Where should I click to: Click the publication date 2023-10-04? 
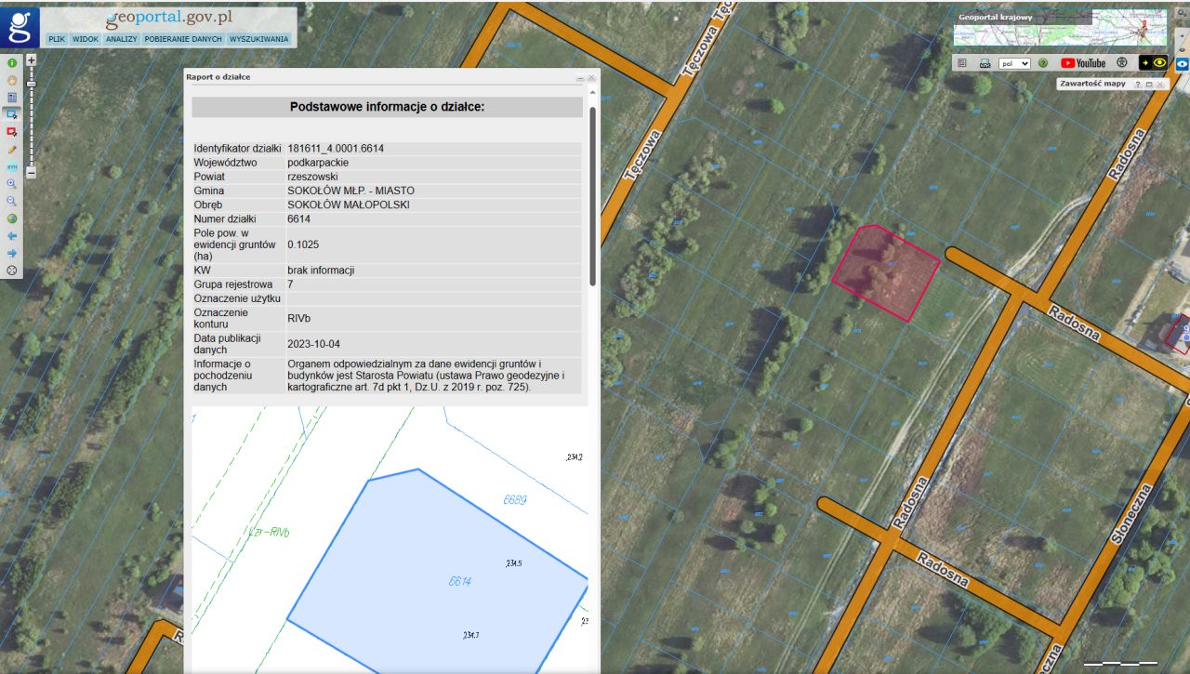pos(313,344)
